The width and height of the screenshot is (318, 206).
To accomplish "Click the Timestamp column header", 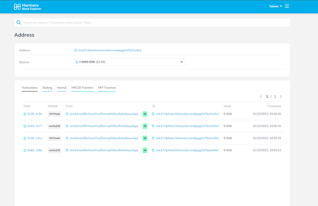I will [274, 106].
